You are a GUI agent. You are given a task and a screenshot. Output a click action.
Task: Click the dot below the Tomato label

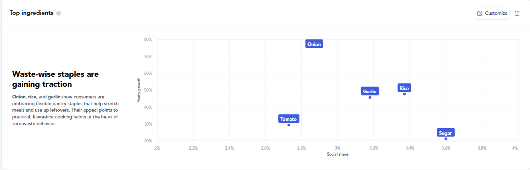[289, 125]
